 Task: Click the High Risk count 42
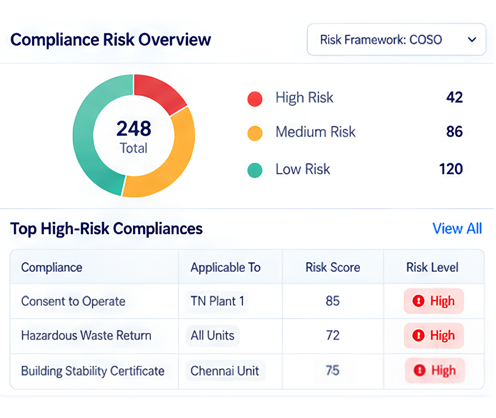tap(454, 97)
